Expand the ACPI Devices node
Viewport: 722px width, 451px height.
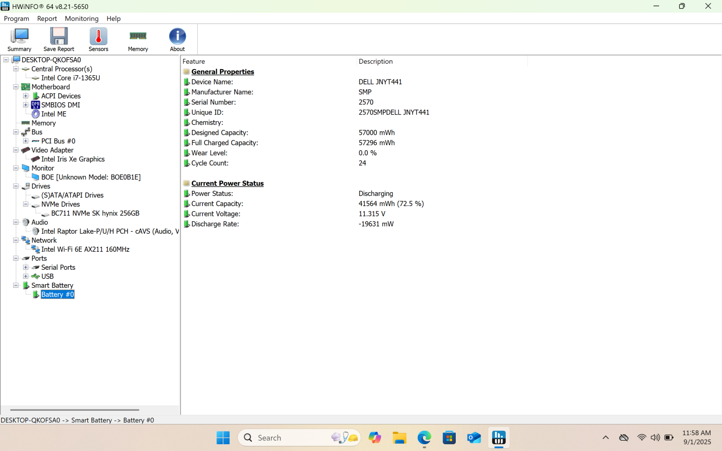[25, 96]
